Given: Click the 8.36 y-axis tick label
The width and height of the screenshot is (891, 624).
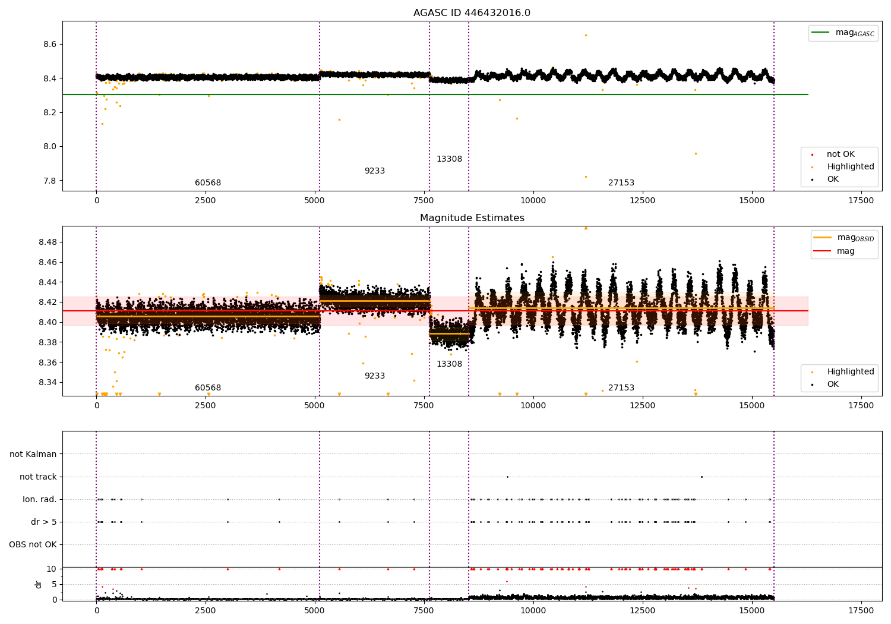Looking at the screenshot, I should pos(48,363).
